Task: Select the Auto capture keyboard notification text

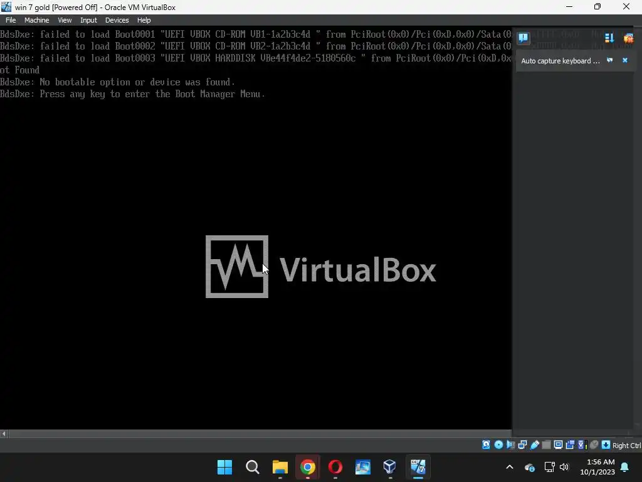Action: 560,61
